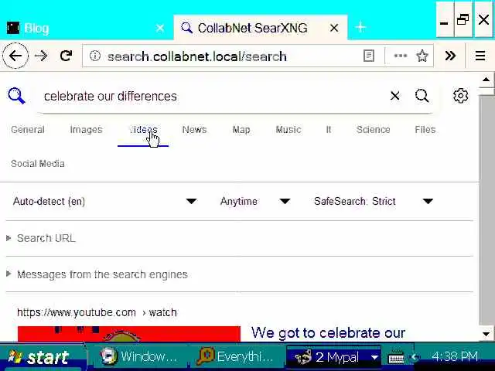Bookmark this page with the star icon

tap(422, 56)
